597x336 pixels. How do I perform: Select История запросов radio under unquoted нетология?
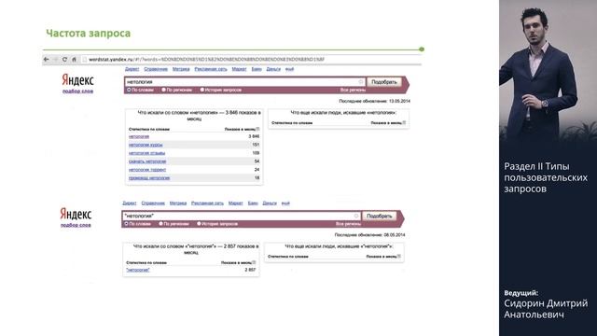pos(202,90)
